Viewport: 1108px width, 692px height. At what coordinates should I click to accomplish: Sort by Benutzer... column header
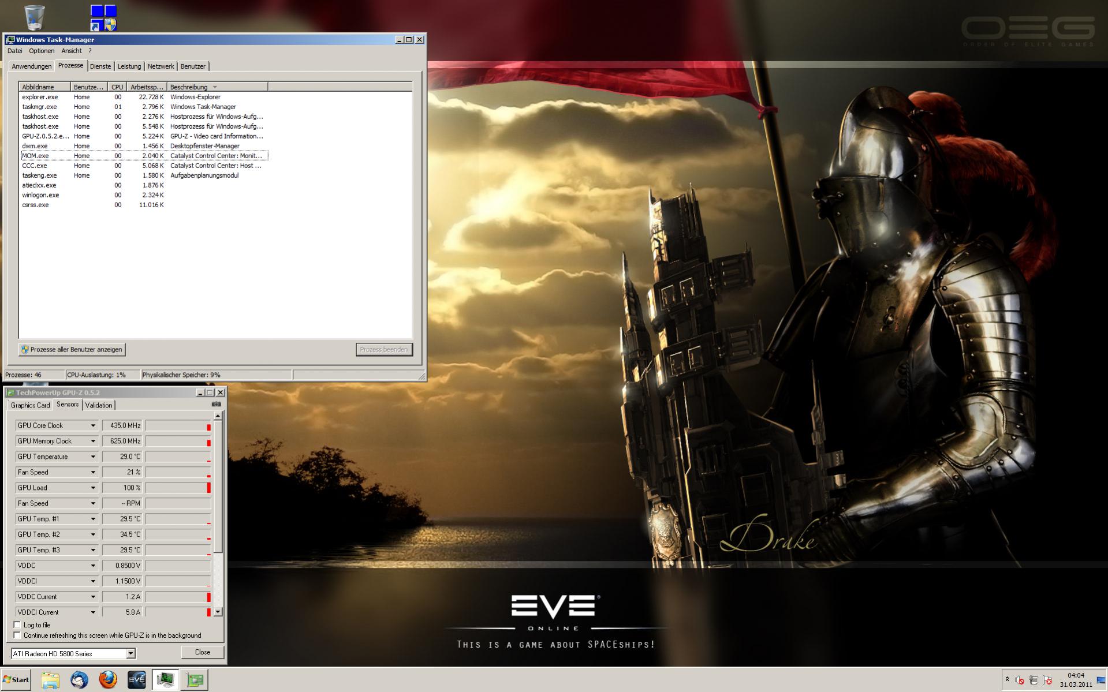pyautogui.click(x=89, y=87)
